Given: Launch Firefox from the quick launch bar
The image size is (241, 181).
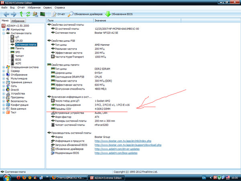Looking at the screenshot, I should 24,178.
